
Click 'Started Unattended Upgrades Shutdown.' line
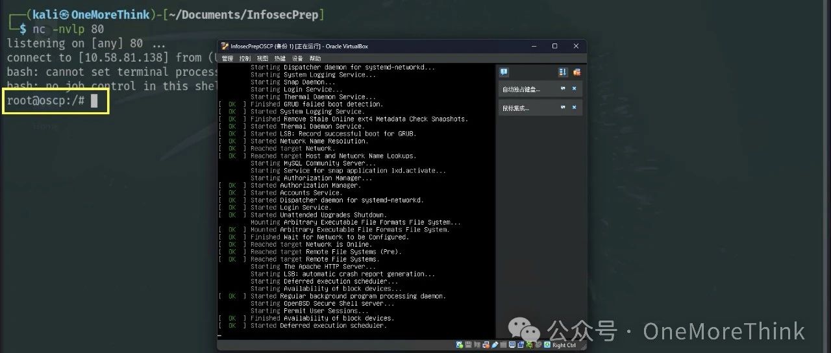coord(319,215)
